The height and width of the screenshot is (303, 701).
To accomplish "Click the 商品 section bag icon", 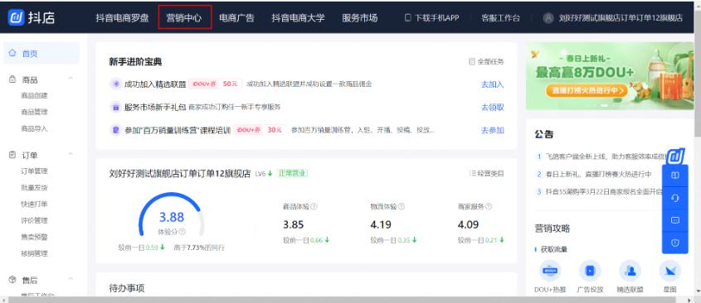I will [x=12, y=79].
